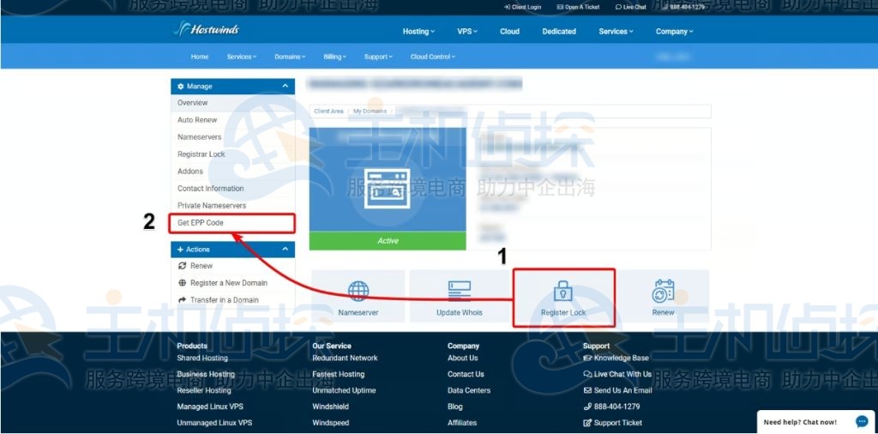Click the domain window thumbnail icon
This screenshot has width=878, height=434.
(x=387, y=189)
